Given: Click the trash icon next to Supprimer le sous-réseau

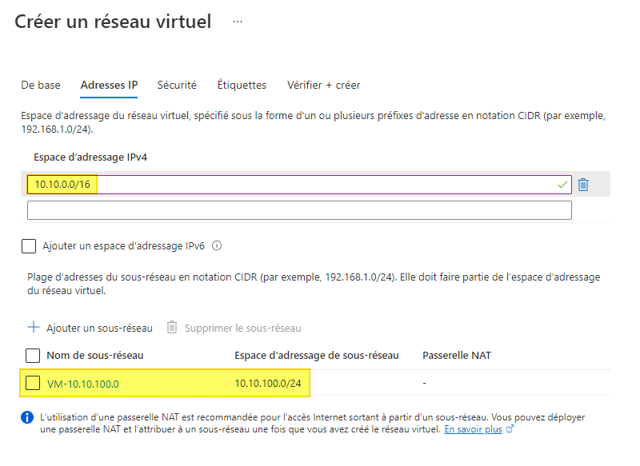Looking at the screenshot, I should [172, 328].
